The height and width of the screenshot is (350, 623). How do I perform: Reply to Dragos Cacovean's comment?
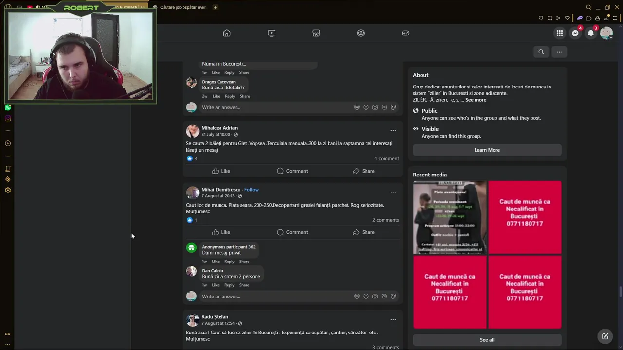coord(230,96)
